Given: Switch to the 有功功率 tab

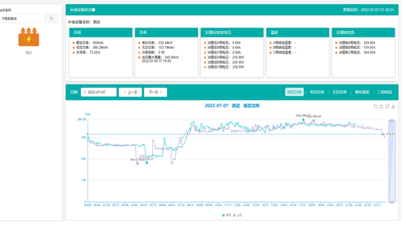Looking at the screenshot, I should [x=317, y=92].
